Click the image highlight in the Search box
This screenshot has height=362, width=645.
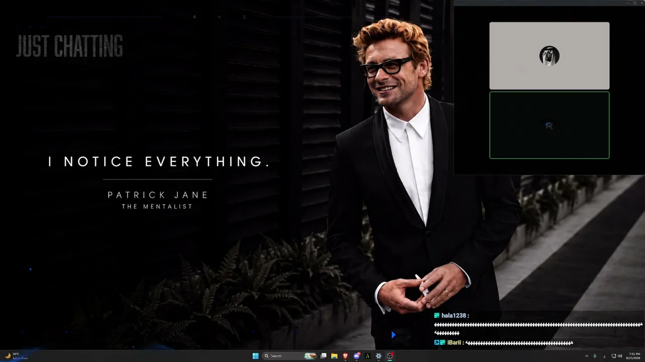(x=310, y=356)
